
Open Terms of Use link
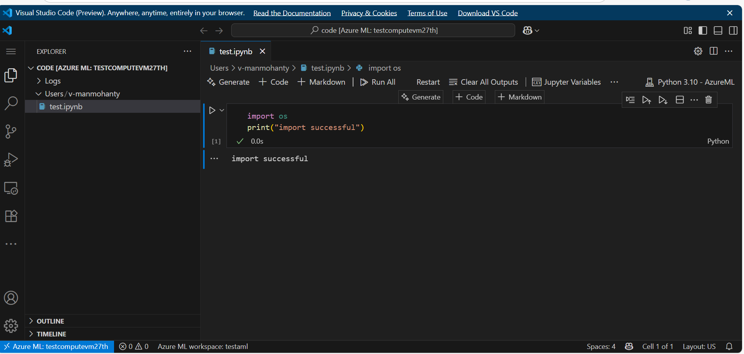point(427,13)
